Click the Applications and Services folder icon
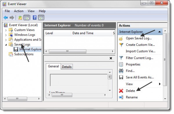Image resolution: width=174 pixels, height=114 pixels. (11, 39)
